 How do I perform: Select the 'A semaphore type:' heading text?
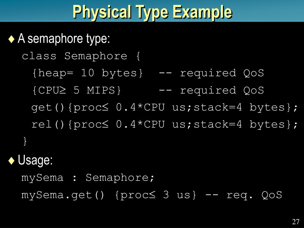pos(64,39)
